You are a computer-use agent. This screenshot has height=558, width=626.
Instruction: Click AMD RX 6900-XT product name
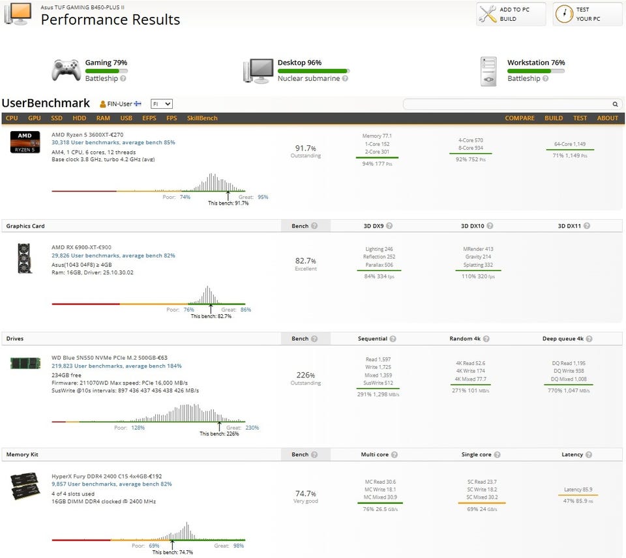pos(82,248)
